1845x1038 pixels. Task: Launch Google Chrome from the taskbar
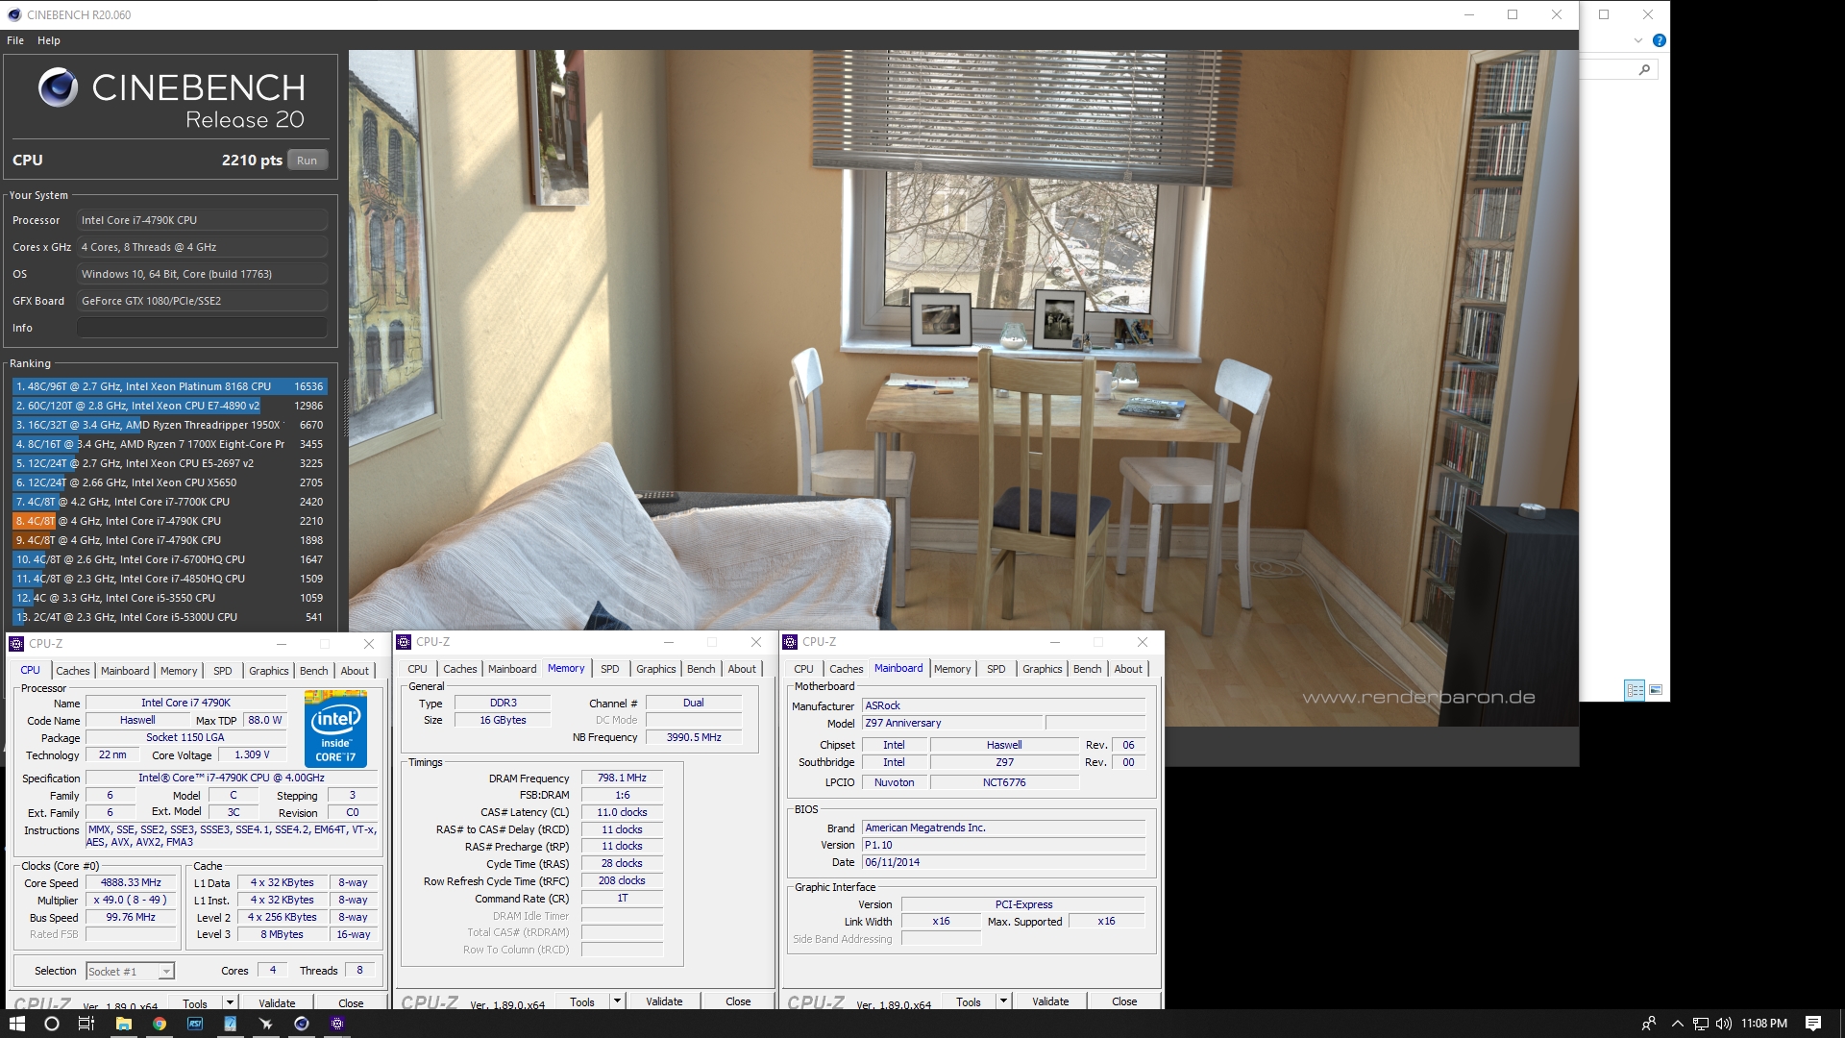coord(160,1024)
